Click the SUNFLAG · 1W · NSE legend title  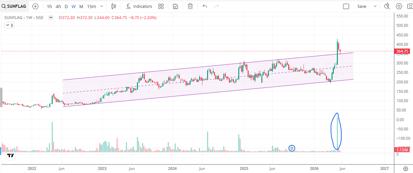[x=24, y=18]
